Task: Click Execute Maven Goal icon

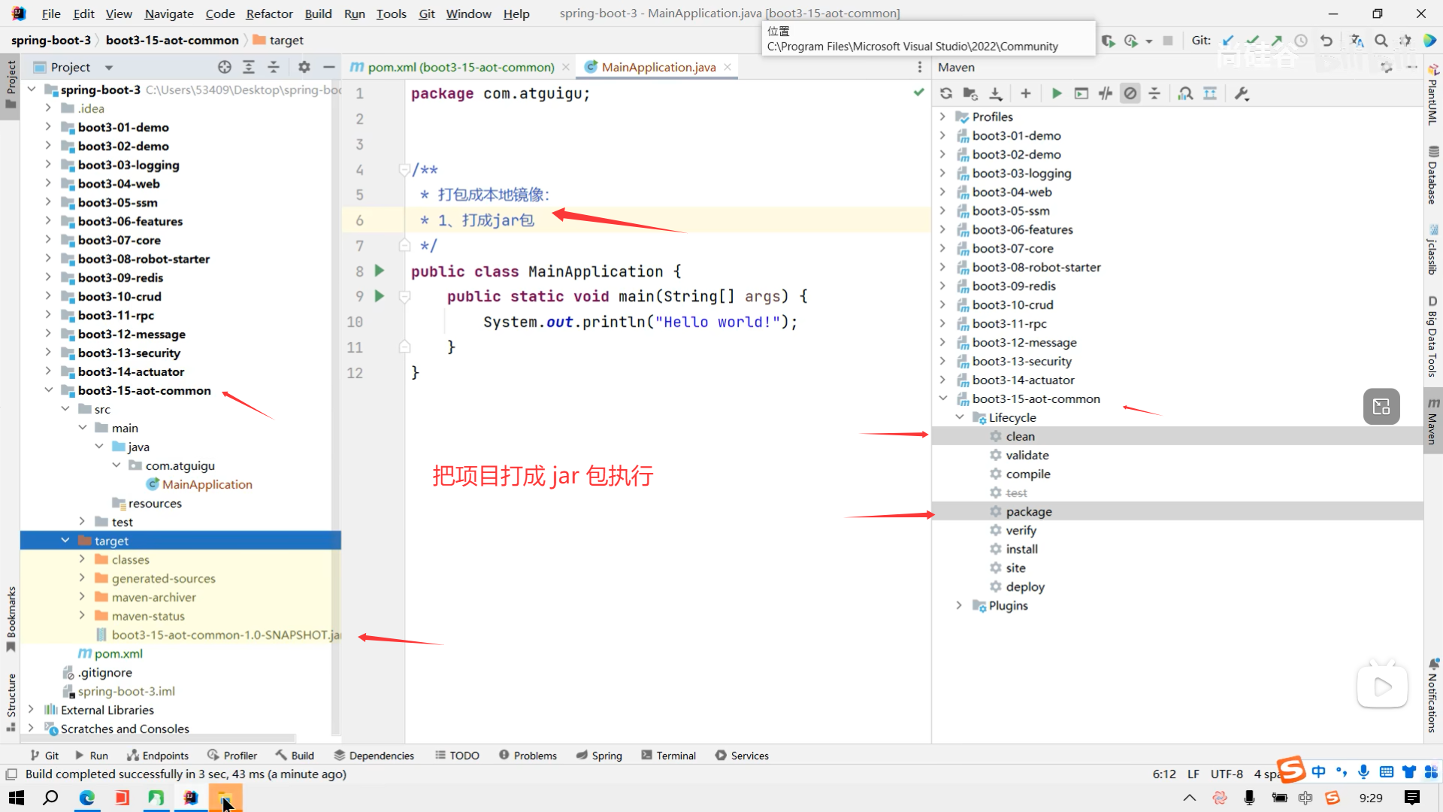Action: point(1081,93)
